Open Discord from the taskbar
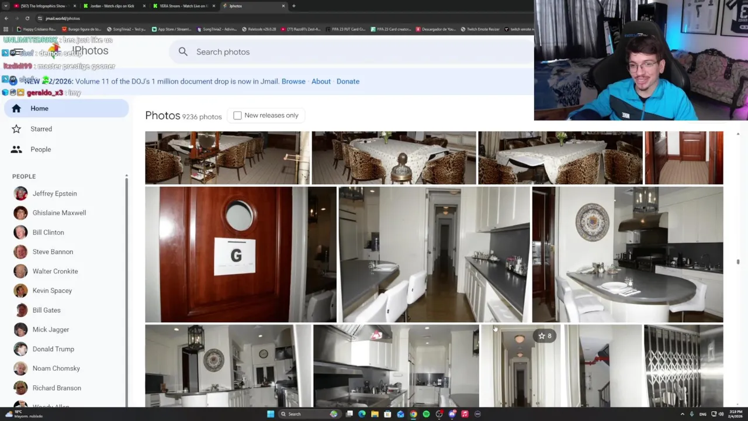This screenshot has height=421, width=748. [x=452, y=414]
